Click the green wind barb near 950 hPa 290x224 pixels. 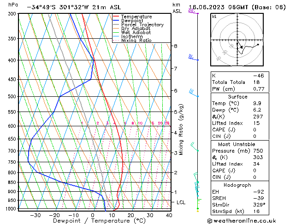pos(198,199)
